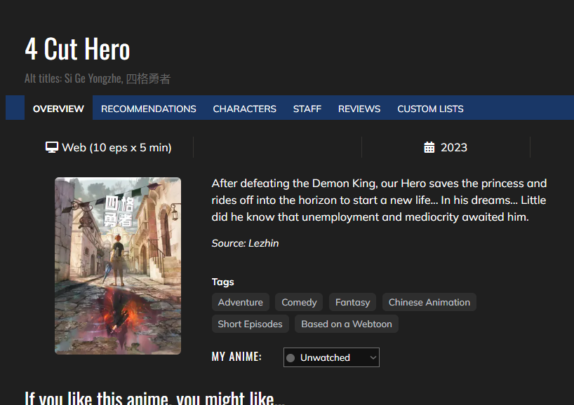This screenshot has height=405, width=574.
Task: Click the calendar icon next to 2023
Action: coord(429,147)
